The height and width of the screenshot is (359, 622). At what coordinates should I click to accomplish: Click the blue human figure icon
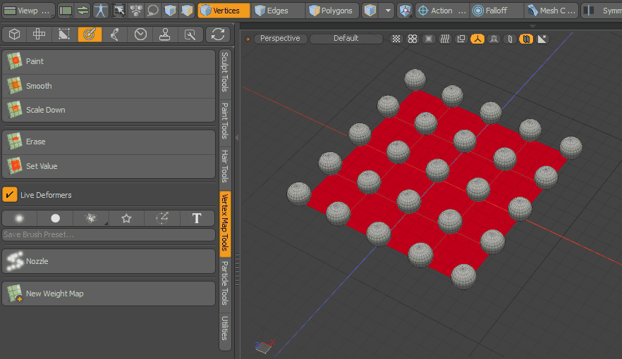click(x=101, y=11)
